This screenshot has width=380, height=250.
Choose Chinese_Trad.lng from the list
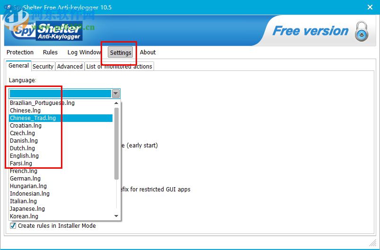click(61, 118)
